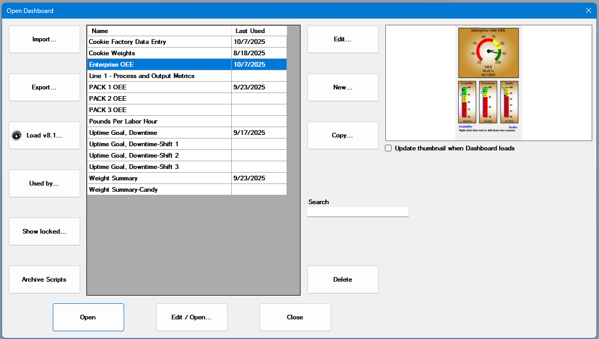This screenshot has height=339, width=599.
Task: Click the Copy... button
Action: tap(342, 135)
